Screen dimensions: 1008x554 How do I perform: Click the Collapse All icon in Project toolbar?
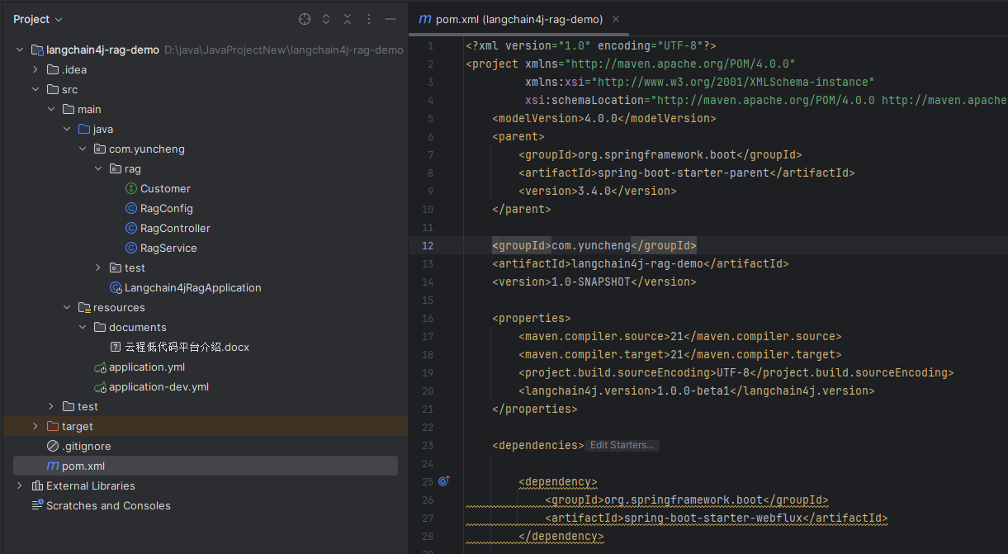(x=348, y=19)
